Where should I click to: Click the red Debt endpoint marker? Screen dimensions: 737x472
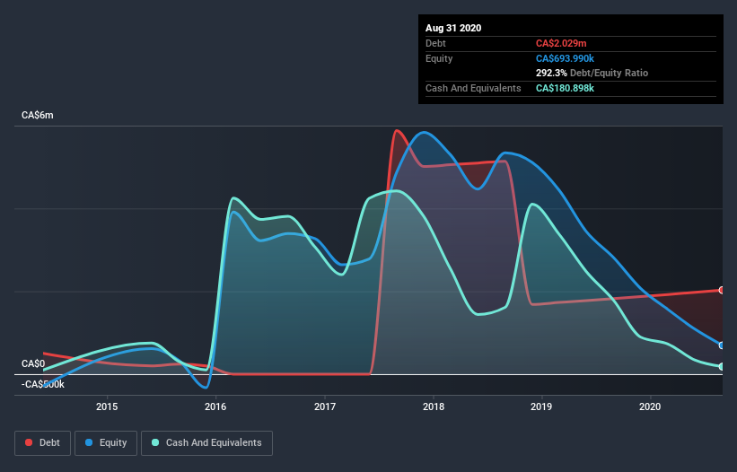[x=722, y=290]
